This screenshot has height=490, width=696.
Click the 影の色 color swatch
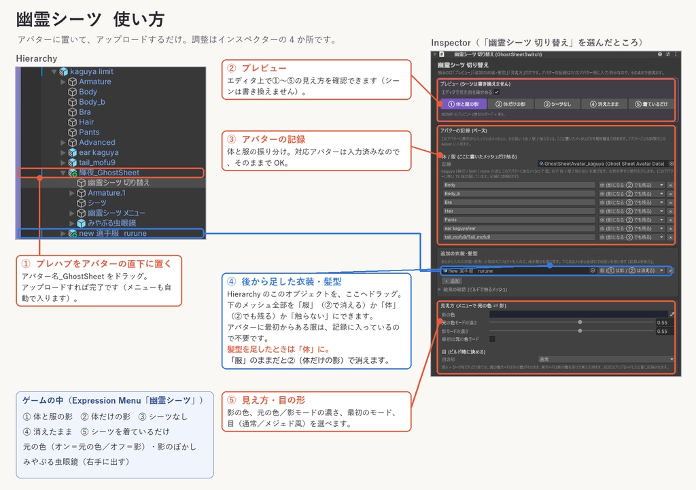[578, 314]
